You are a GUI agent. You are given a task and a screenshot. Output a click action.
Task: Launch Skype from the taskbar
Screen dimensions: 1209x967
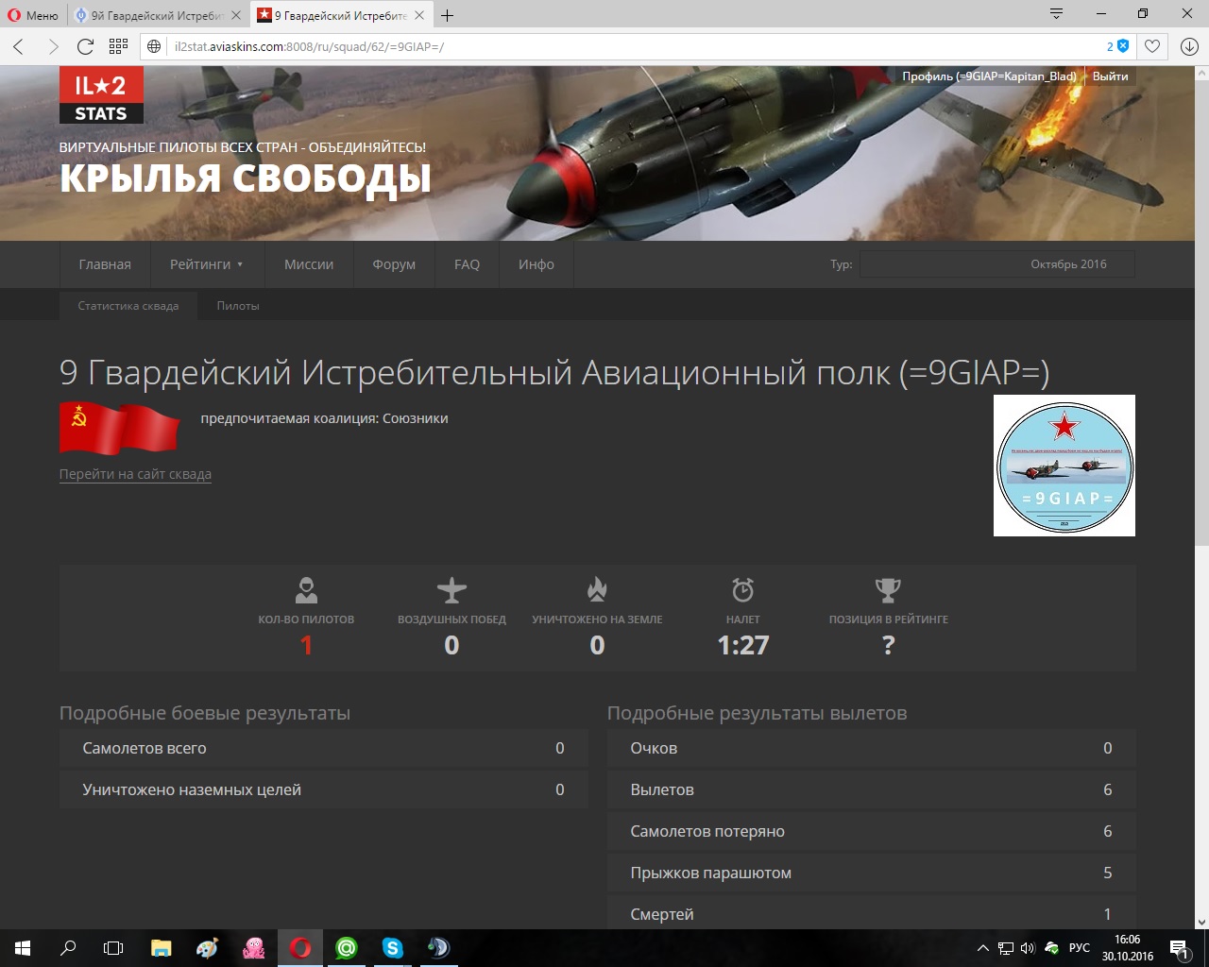coord(393,948)
